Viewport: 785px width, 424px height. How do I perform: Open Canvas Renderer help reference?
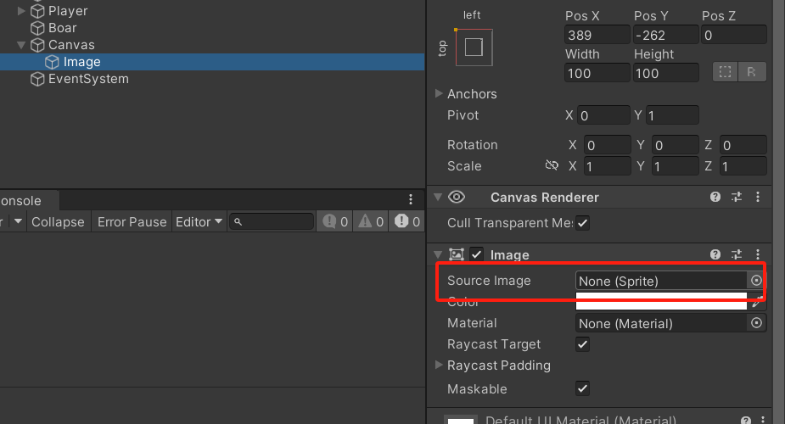click(715, 198)
